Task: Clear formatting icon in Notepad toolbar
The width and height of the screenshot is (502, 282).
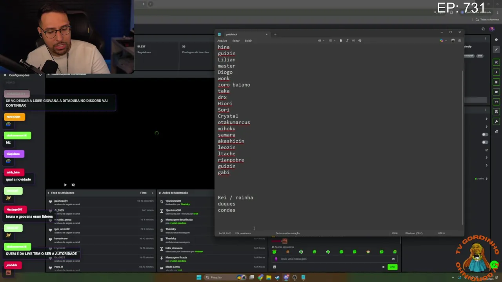Action: pos(360,41)
